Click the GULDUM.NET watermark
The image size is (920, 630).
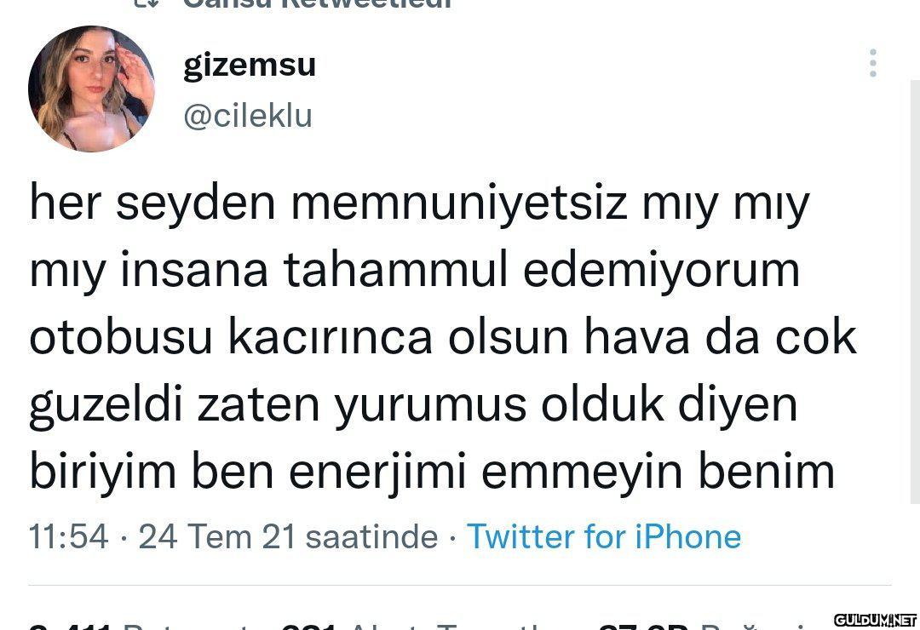click(873, 619)
